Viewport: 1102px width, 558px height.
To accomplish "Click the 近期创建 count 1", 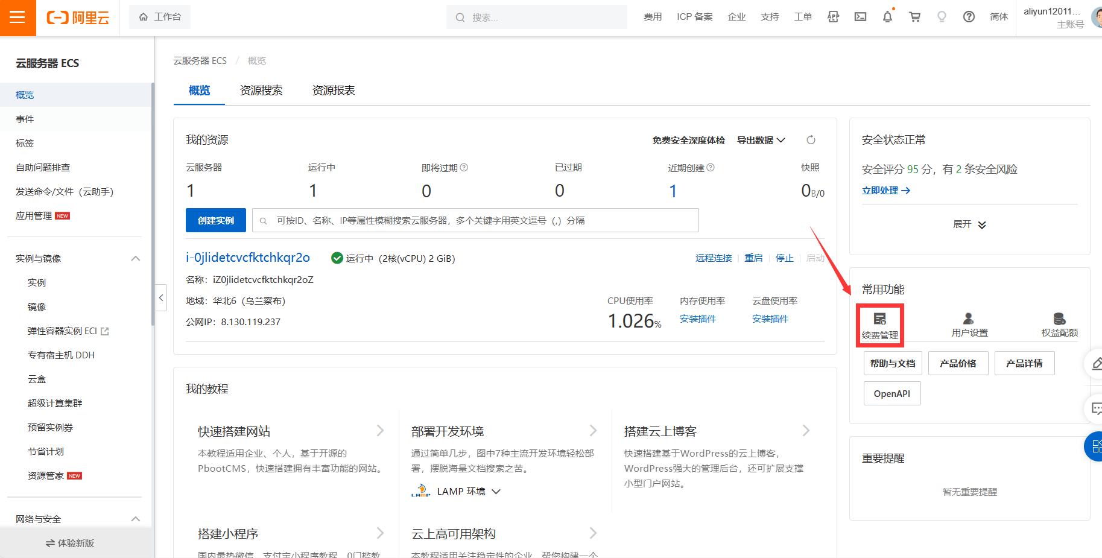I will [x=673, y=191].
